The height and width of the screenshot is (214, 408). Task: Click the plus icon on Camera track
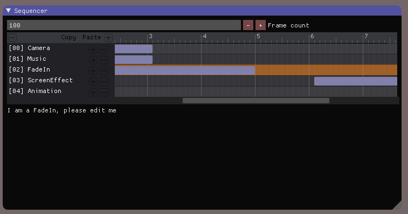click(93, 49)
